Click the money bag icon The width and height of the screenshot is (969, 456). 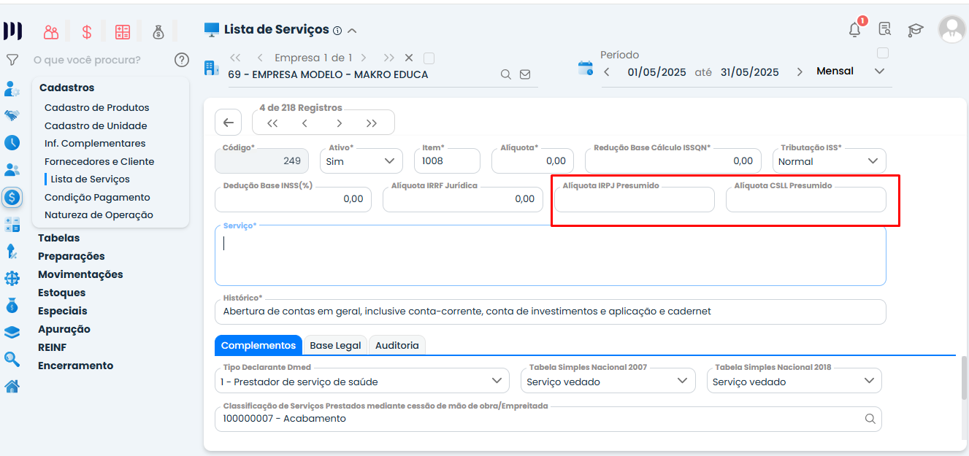click(158, 32)
